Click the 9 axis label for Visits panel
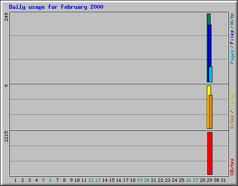This screenshot has height=186, width=238. (7, 86)
